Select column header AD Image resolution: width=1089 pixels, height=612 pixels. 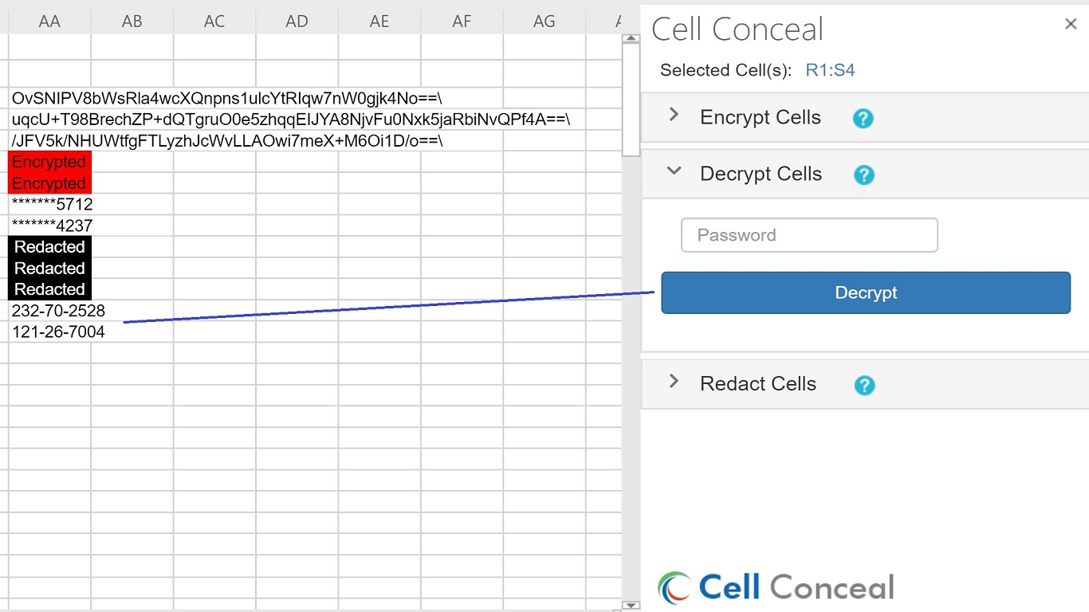(297, 22)
